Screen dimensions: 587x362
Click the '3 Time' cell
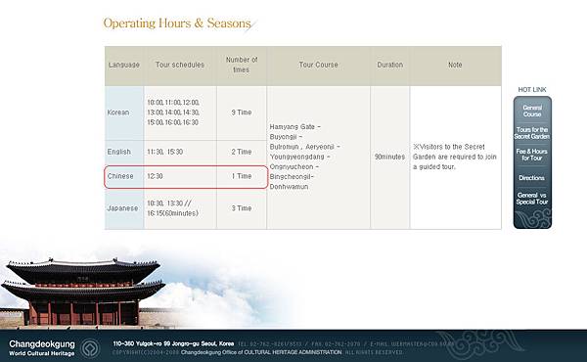(x=242, y=208)
